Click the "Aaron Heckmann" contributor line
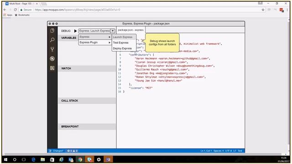Screen dimensions: 292x164 172,58
